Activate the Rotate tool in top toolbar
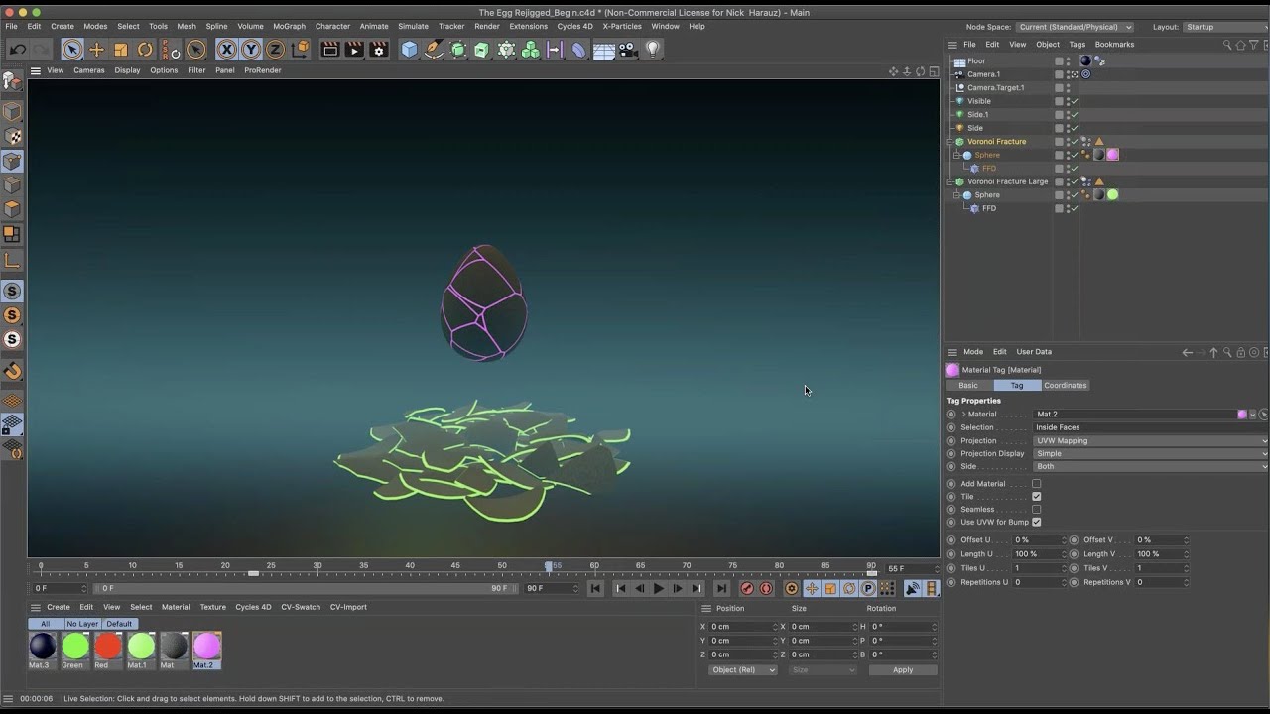1270x714 pixels. click(145, 50)
